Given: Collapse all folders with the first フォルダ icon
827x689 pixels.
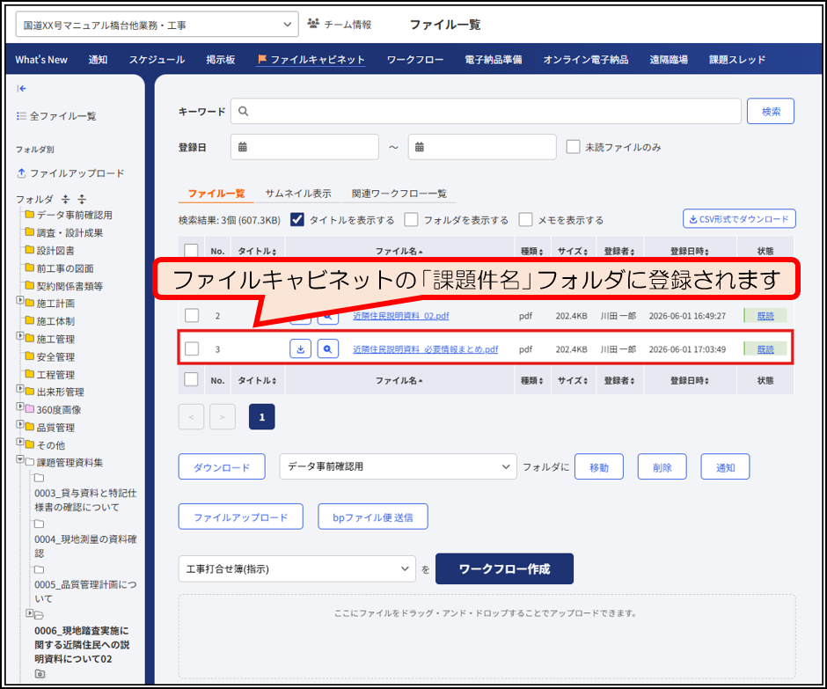Looking at the screenshot, I should coord(65,199).
